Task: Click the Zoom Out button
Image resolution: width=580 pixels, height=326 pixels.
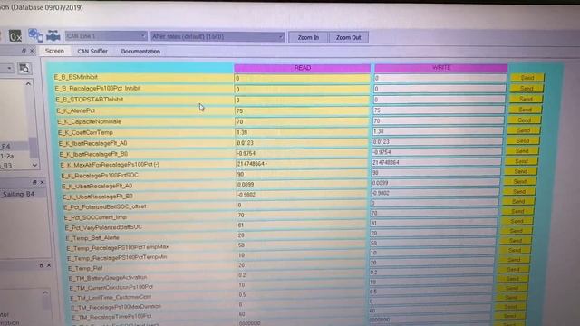Action: [348, 37]
